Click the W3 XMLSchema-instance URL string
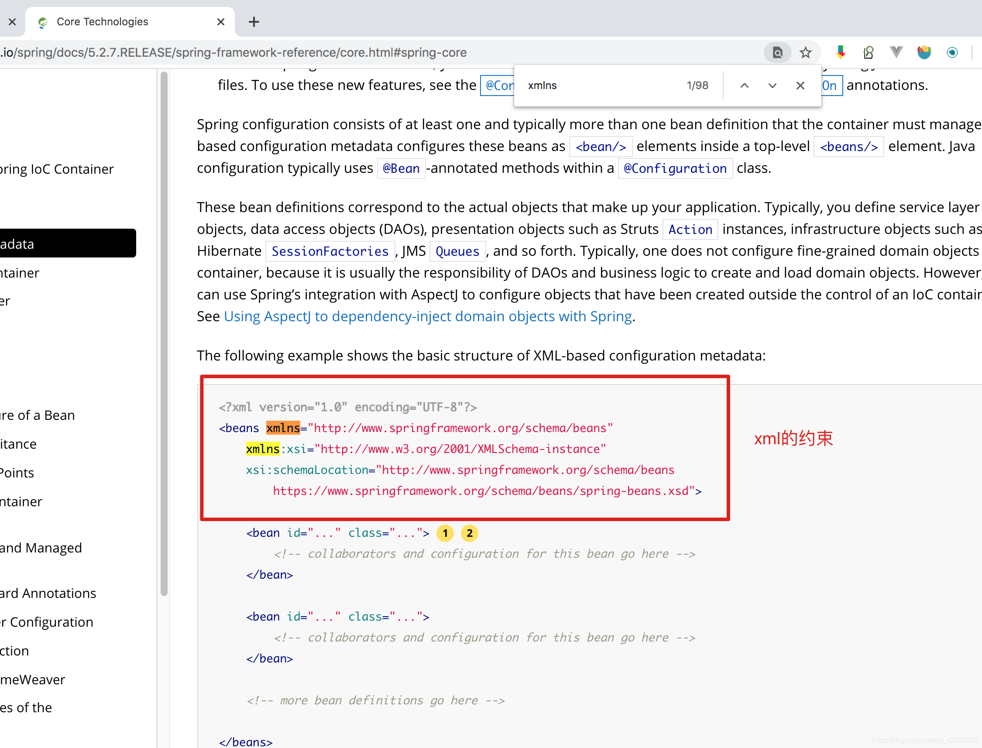 [x=460, y=449]
